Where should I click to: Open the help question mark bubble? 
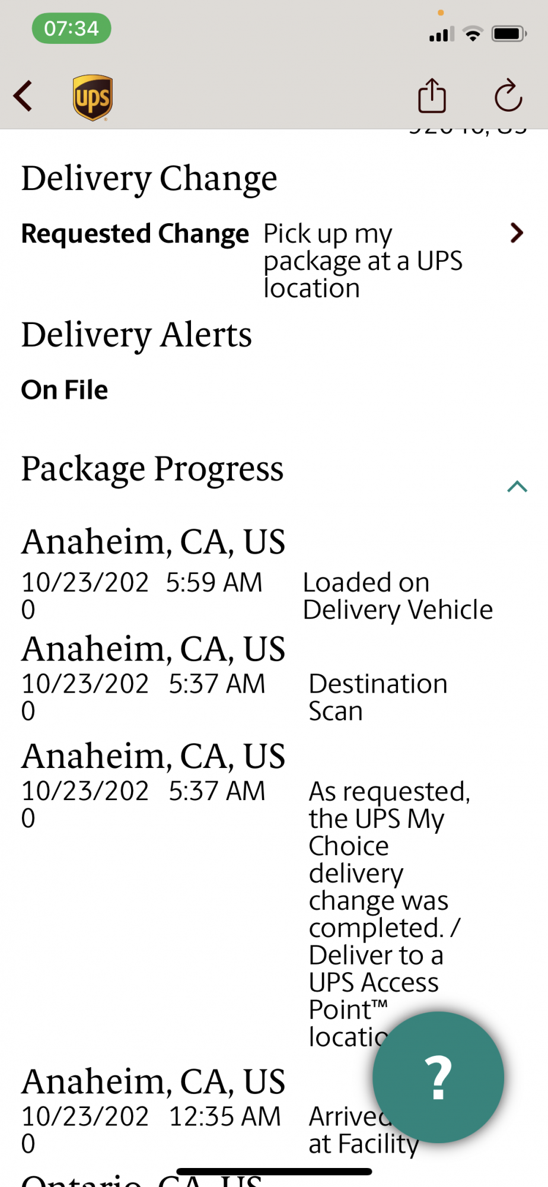(438, 1077)
